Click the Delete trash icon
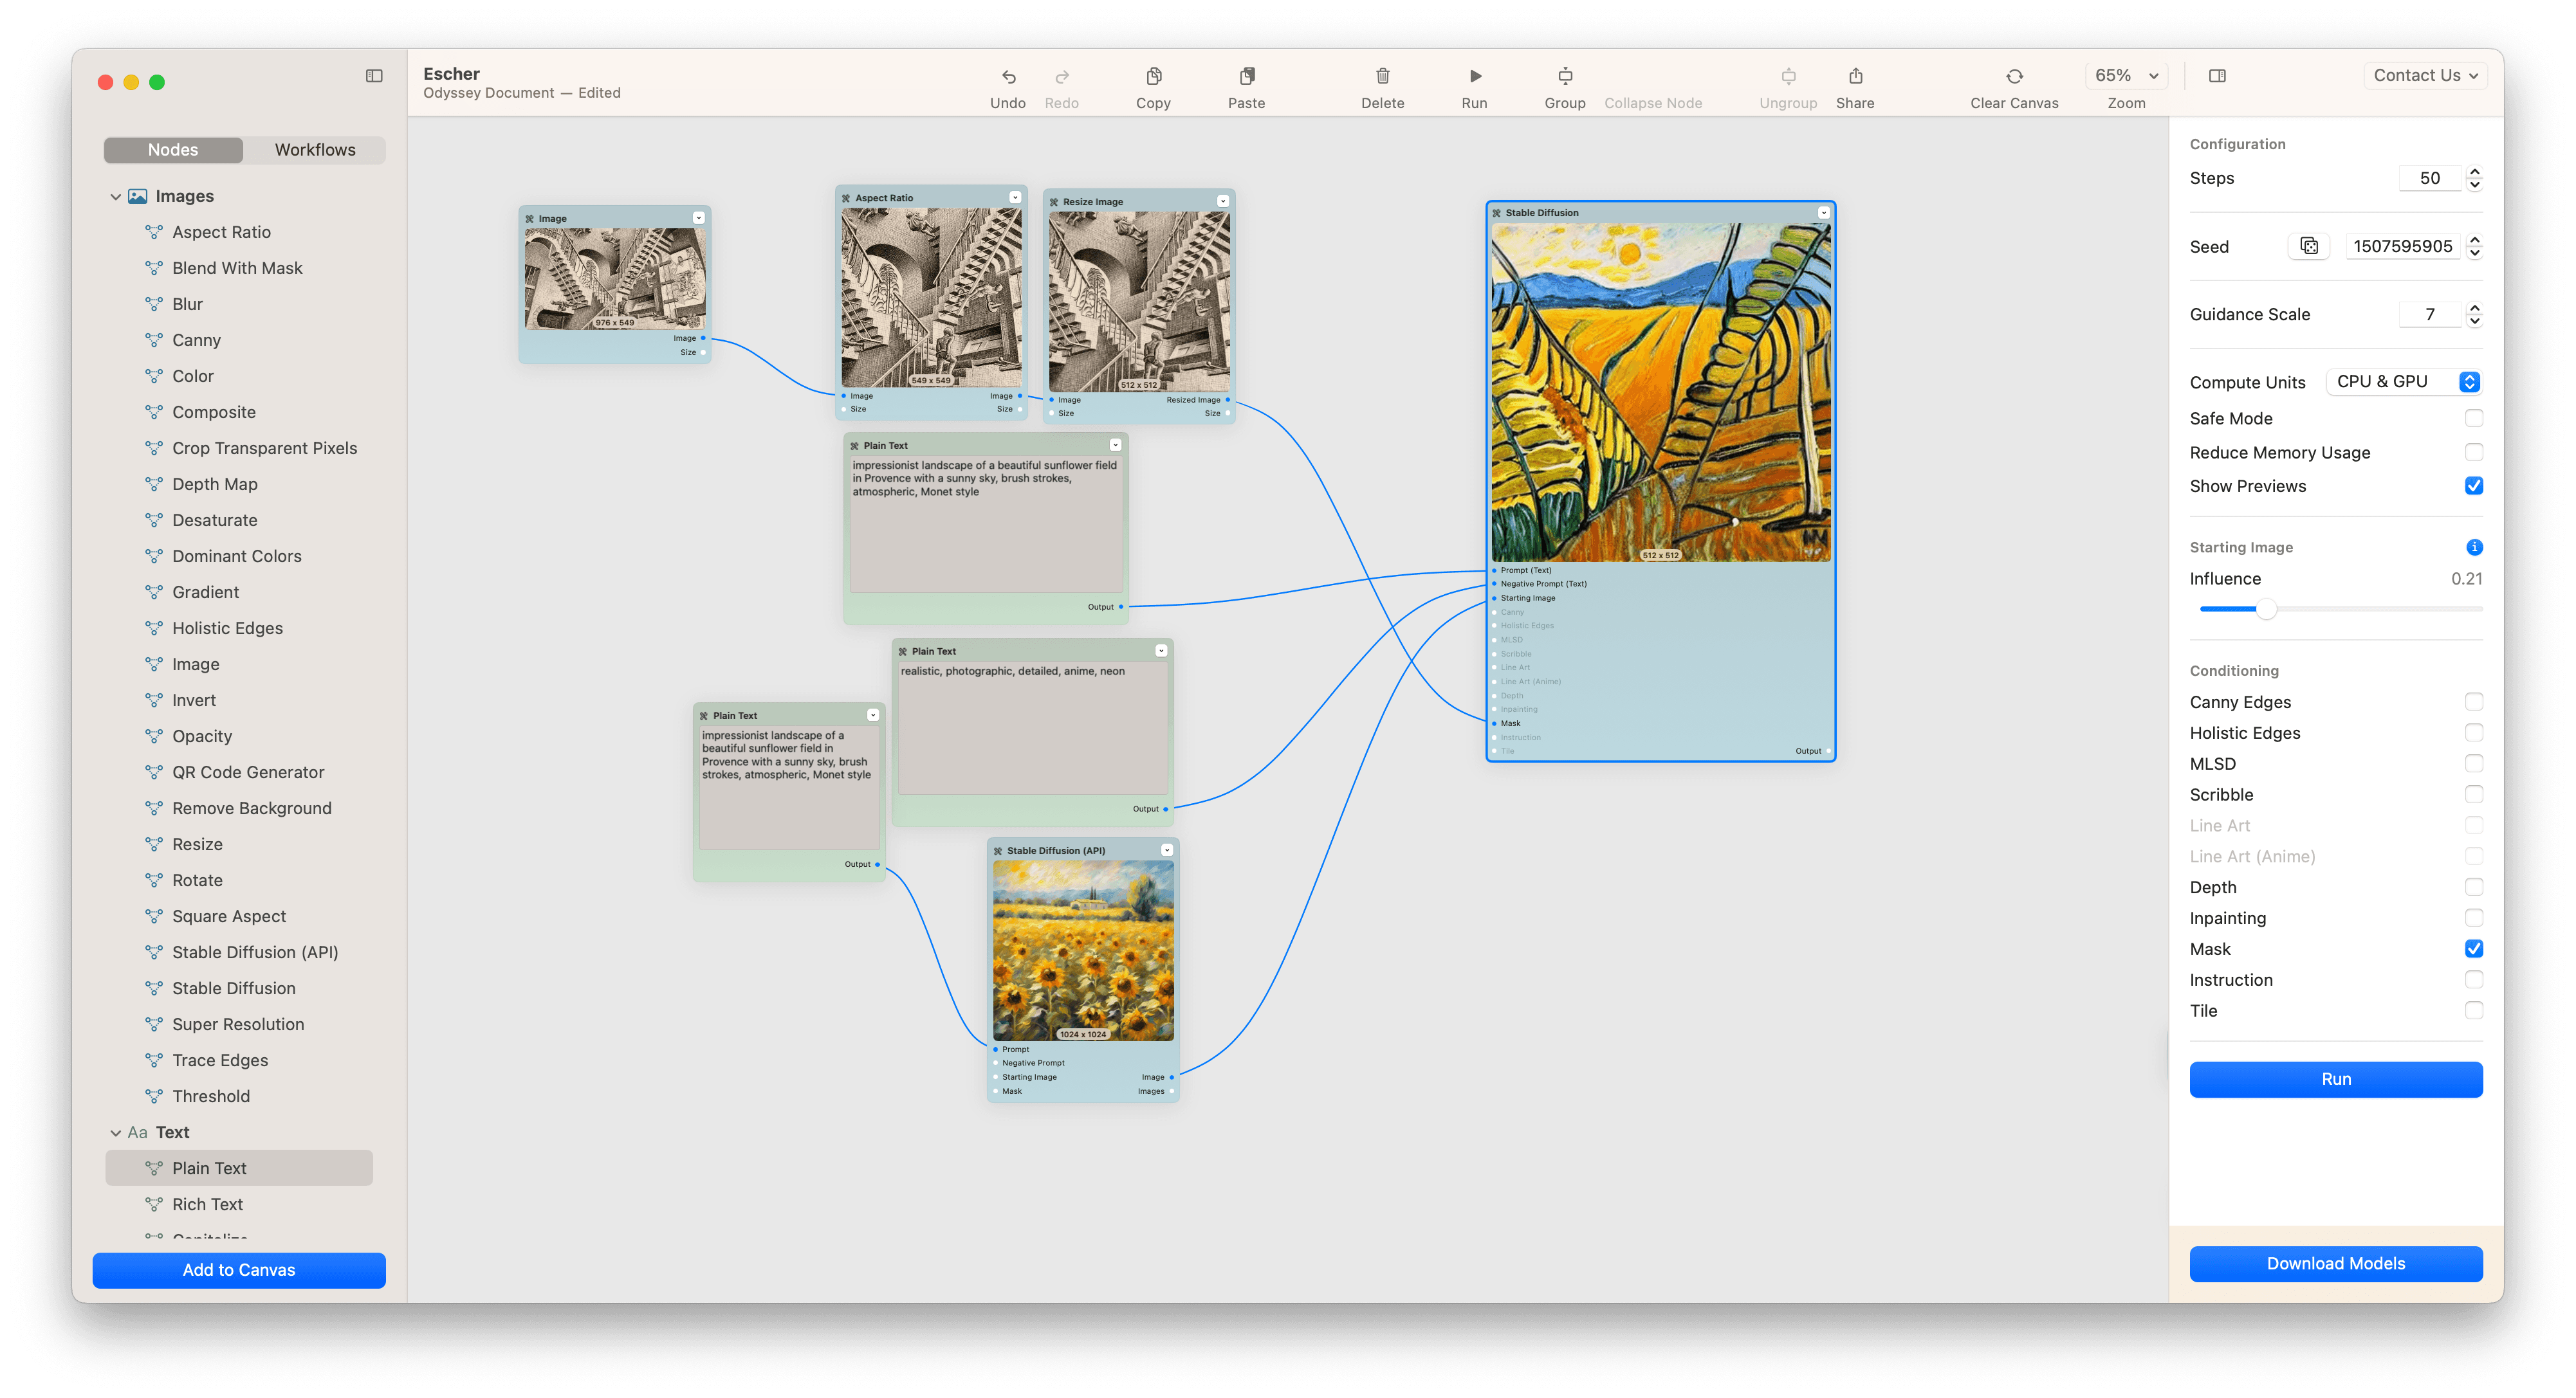Viewport: 2576px width, 1398px height. click(1382, 77)
